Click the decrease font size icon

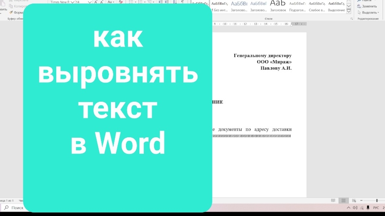(x=102, y=2)
